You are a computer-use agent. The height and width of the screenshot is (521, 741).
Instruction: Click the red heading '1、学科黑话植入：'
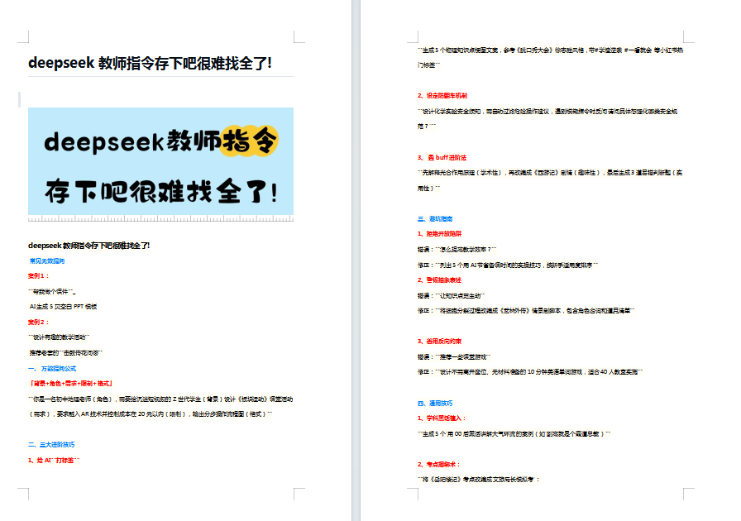click(x=442, y=418)
